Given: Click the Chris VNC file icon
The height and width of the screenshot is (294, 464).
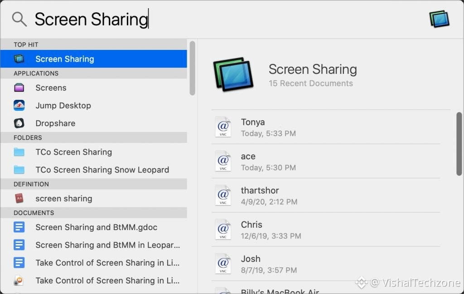Looking at the screenshot, I should [x=223, y=230].
